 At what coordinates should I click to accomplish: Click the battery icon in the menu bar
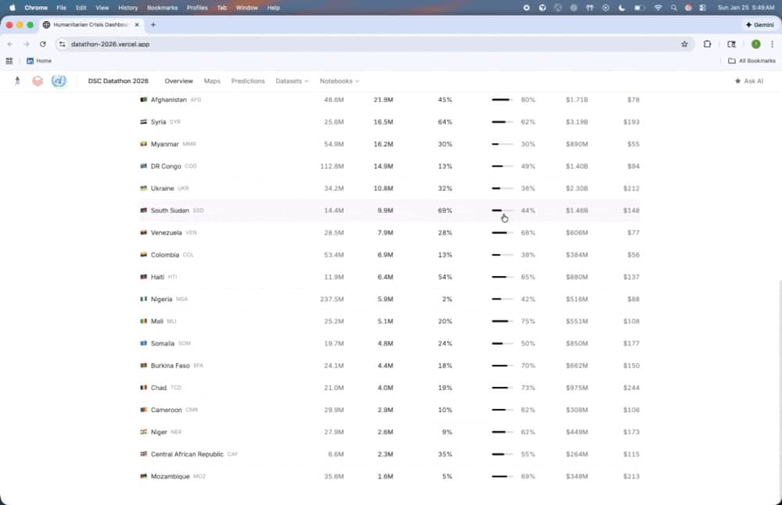pyautogui.click(x=640, y=8)
